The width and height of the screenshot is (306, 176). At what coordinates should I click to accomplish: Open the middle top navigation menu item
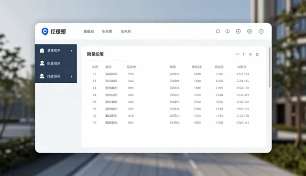tap(107, 32)
